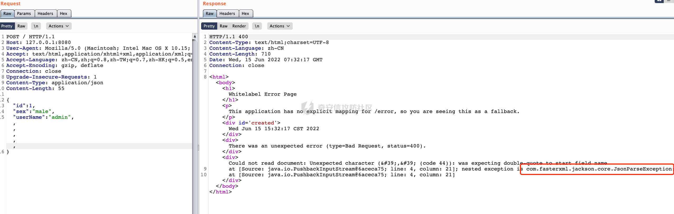Open the Request Actions dropdown

[59, 26]
